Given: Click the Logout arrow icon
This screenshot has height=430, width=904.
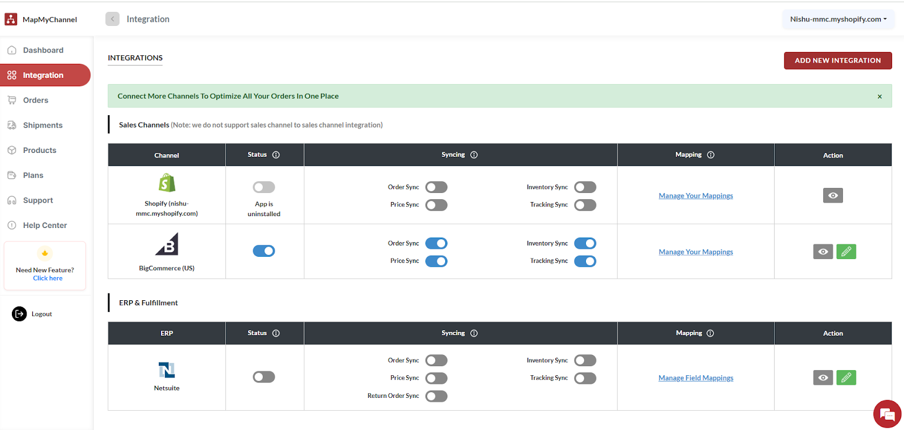Looking at the screenshot, I should pyautogui.click(x=19, y=314).
